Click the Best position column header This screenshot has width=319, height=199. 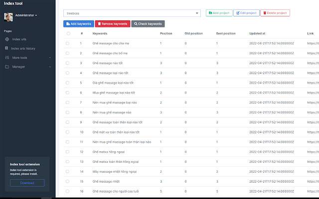(226, 33)
